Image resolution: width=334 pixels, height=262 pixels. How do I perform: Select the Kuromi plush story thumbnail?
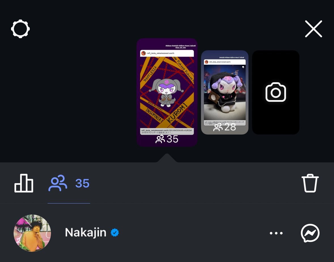pyautogui.click(x=225, y=92)
